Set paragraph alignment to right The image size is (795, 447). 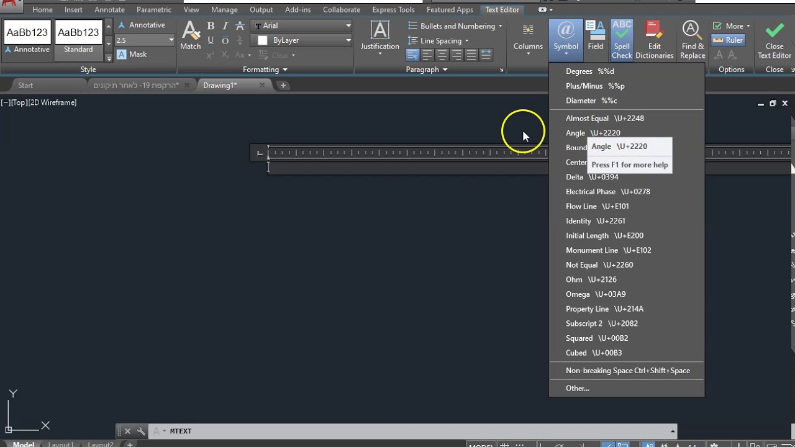457,55
